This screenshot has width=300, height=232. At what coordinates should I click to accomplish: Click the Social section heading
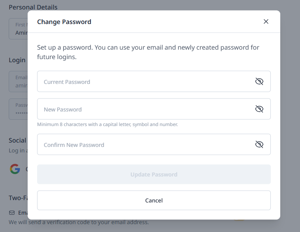[18, 140]
